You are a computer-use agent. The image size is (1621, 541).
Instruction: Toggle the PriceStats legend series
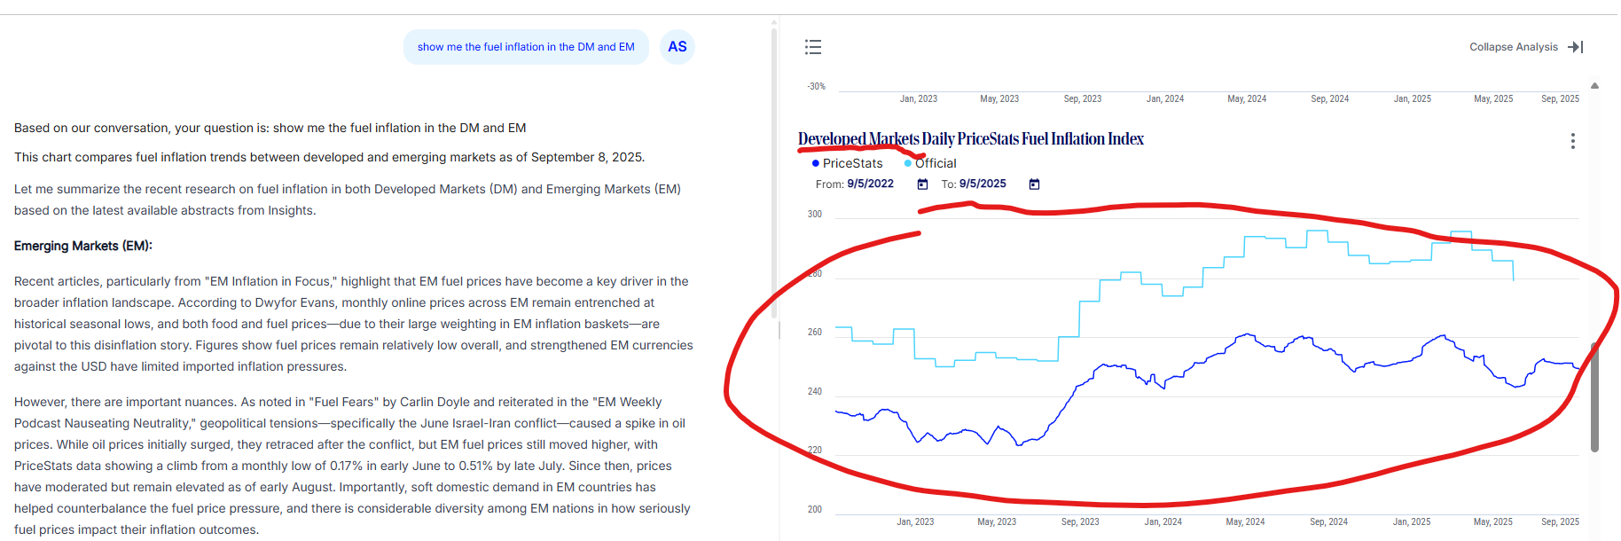coord(852,163)
